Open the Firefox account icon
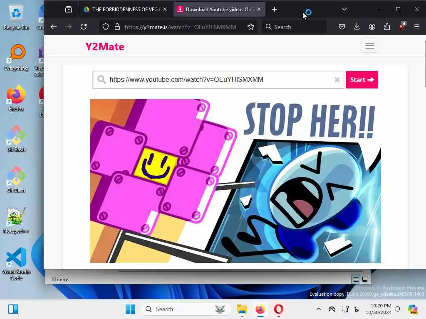 pyautogui.click(x=372, y=27)
